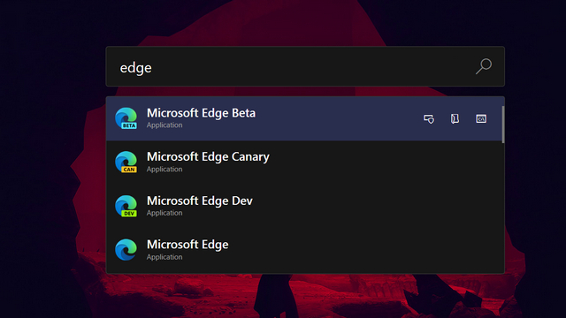Click 'Application' subtitle under Edge Canary

[164, 169]
